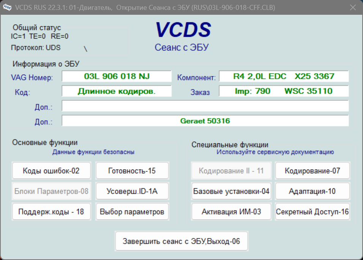Open Адаптация-10 adaptation function
The width and height of the screenshot is (363, 260).
click(312, 191)
